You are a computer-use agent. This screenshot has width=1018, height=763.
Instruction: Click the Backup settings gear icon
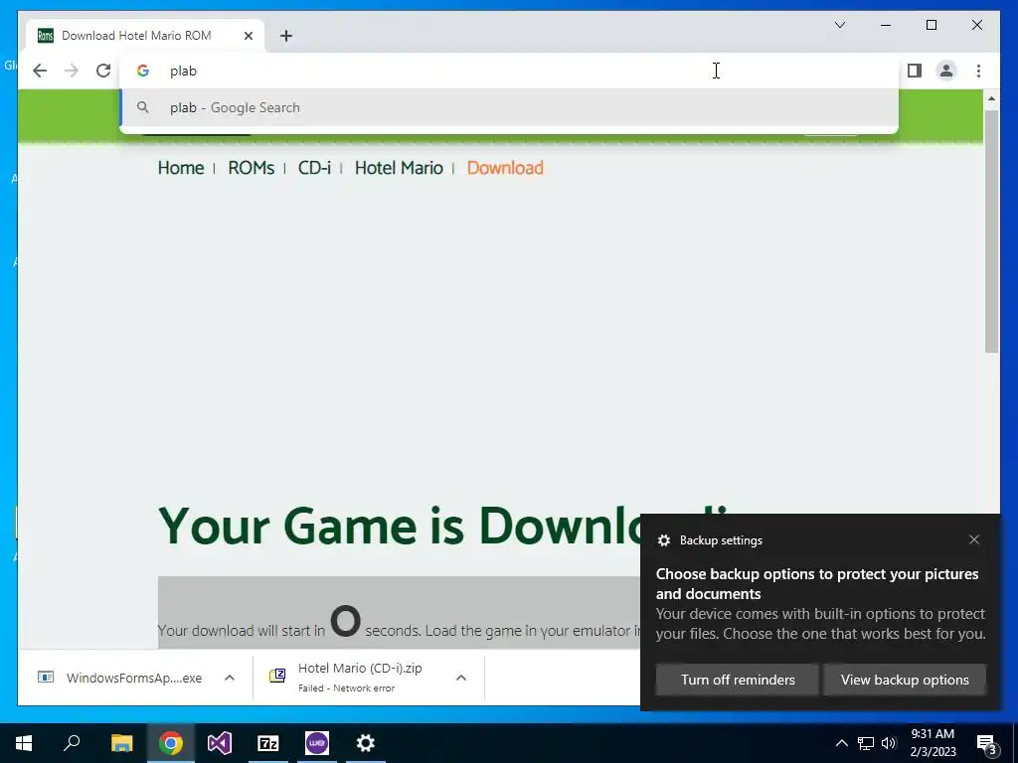click(663, 540)
